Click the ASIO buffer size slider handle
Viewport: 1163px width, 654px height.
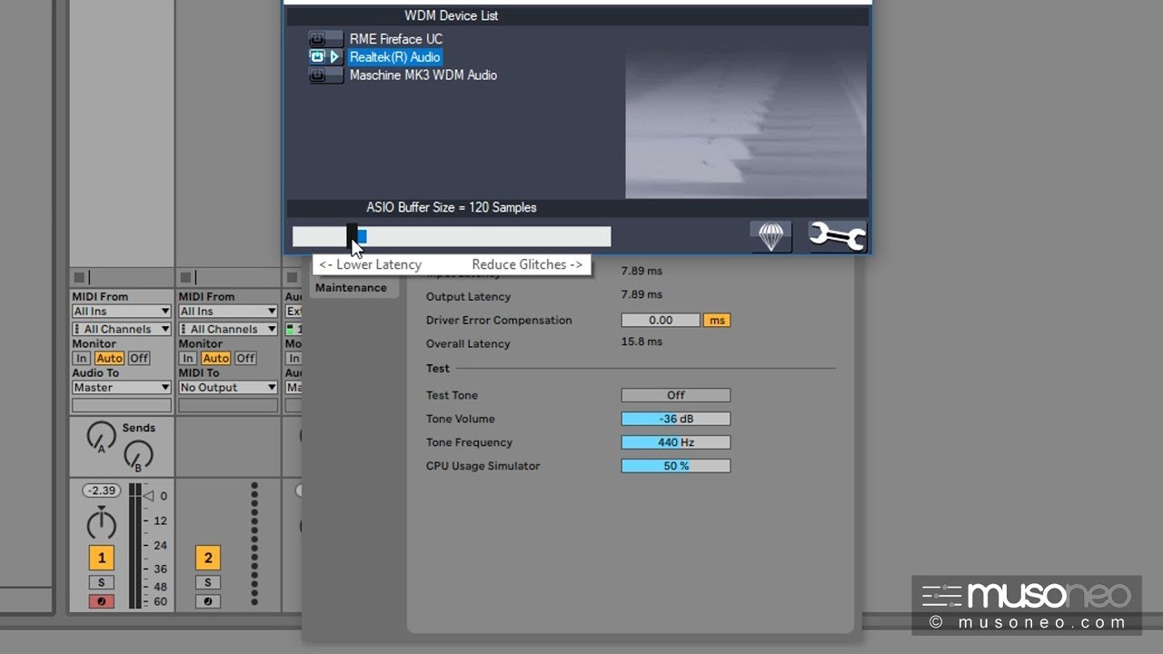coord(353,237)
